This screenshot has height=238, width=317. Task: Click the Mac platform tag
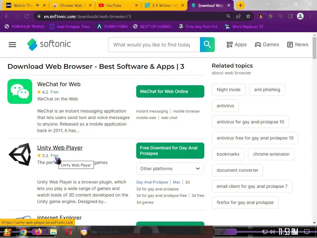point(176,182)
